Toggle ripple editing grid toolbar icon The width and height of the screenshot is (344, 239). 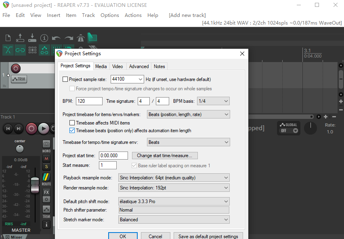click(x=32, y=50)
